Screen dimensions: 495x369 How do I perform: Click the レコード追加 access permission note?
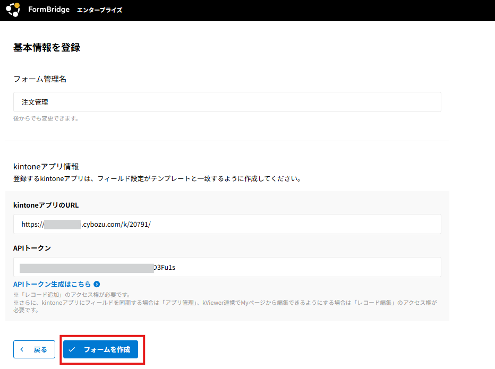coord(72,295)
